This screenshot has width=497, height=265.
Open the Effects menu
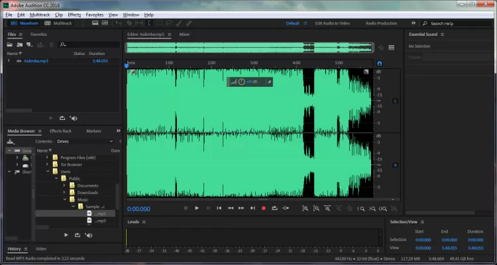click(74, 14)
